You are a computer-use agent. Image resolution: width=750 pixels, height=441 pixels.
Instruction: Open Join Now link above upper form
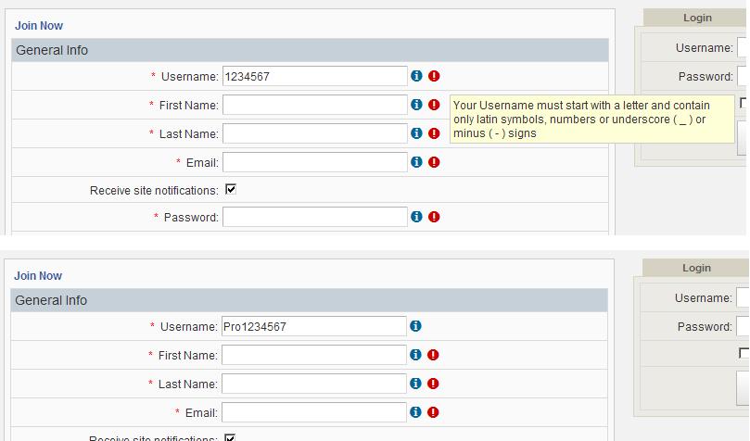point(39,26)
